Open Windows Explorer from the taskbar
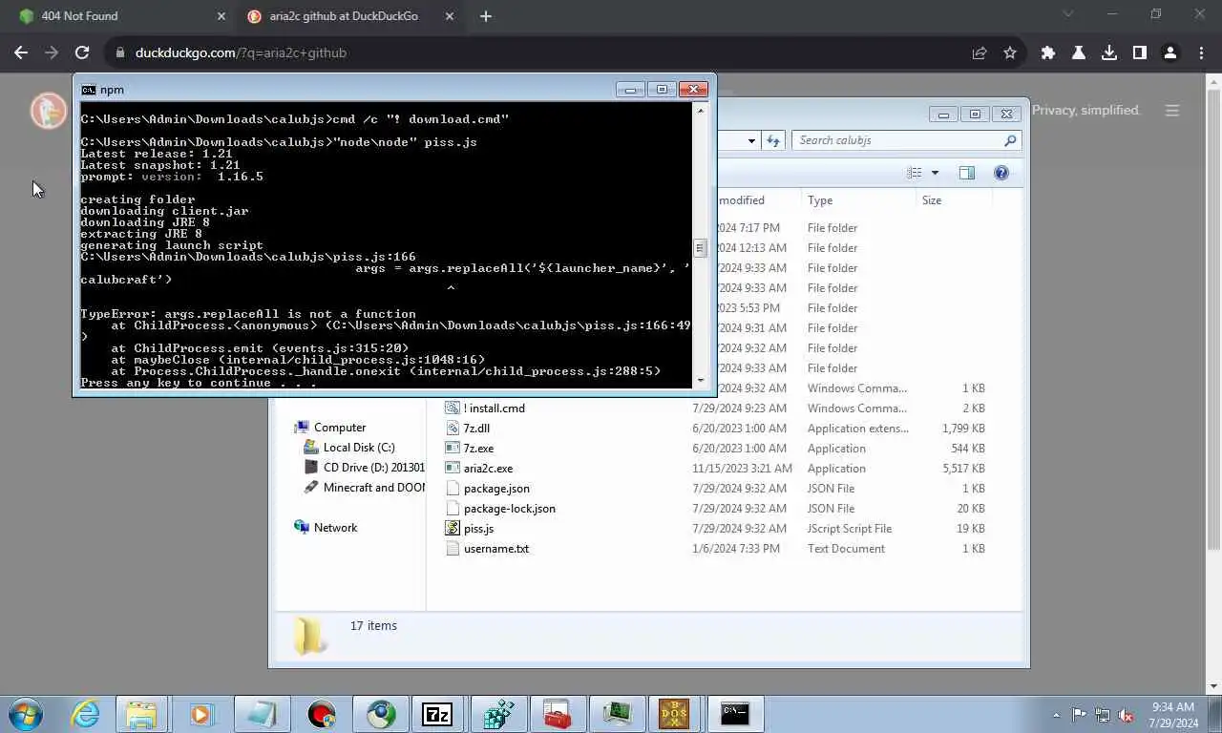This screenshot has width=1222, height=733. pyautogui.click(x=141, y=714)
